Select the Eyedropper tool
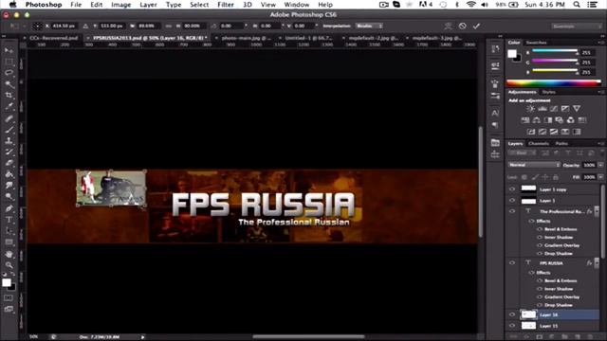This screenshot has width=607, height=341. coord(9,106)
